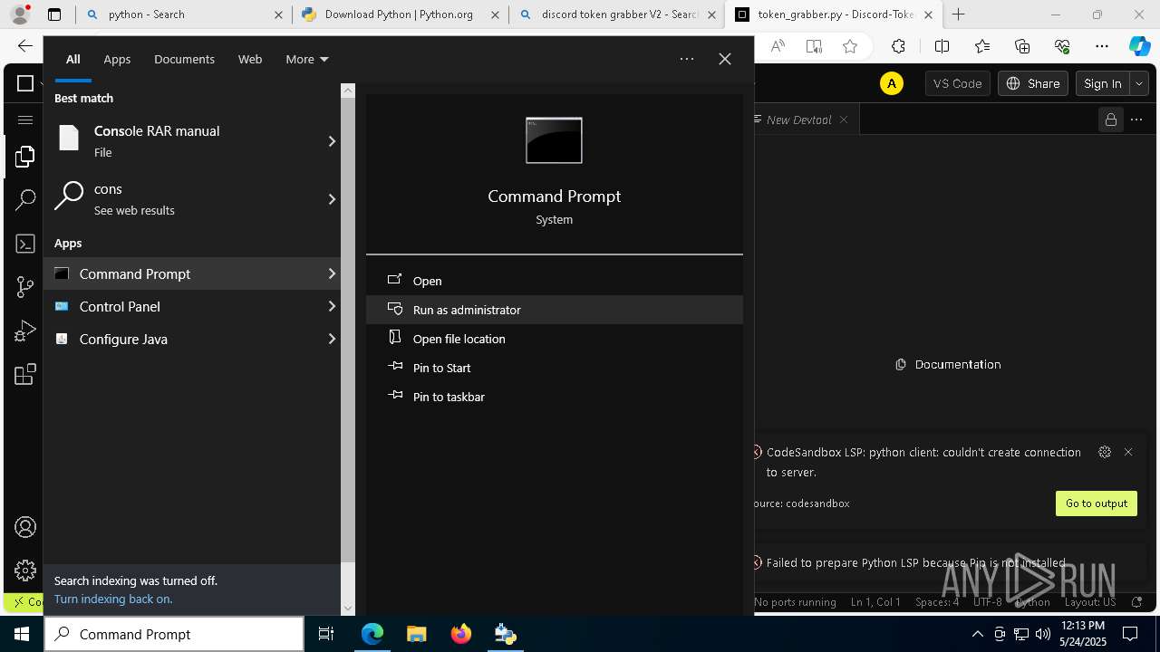Show hidden system tray icons chevron
The width and height of the screenshot is (1160, 652).
click(x=977, y=634)
